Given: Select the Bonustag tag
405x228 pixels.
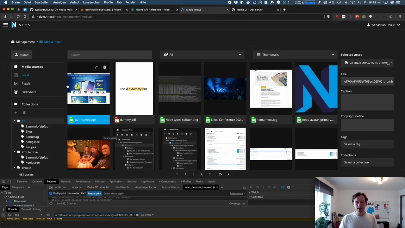Looking at the screenshot, I should coord(32,137).
